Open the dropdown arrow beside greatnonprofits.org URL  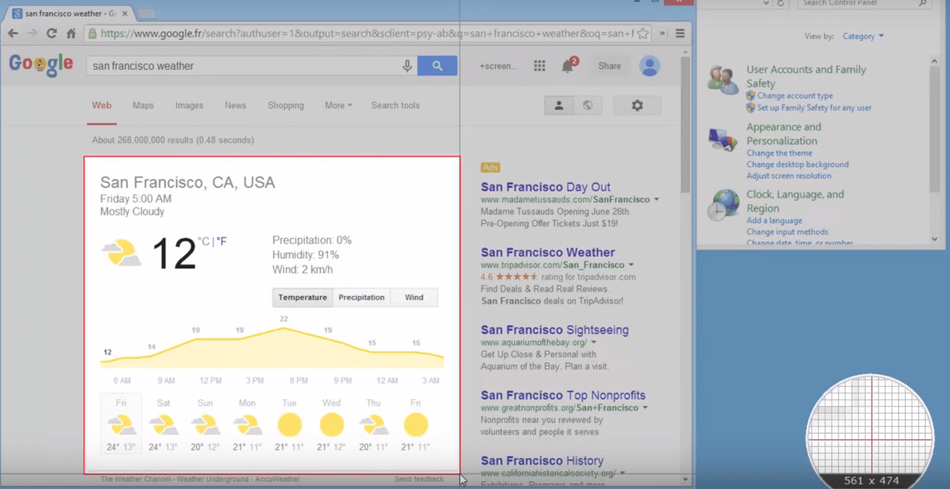pos(645,408)
